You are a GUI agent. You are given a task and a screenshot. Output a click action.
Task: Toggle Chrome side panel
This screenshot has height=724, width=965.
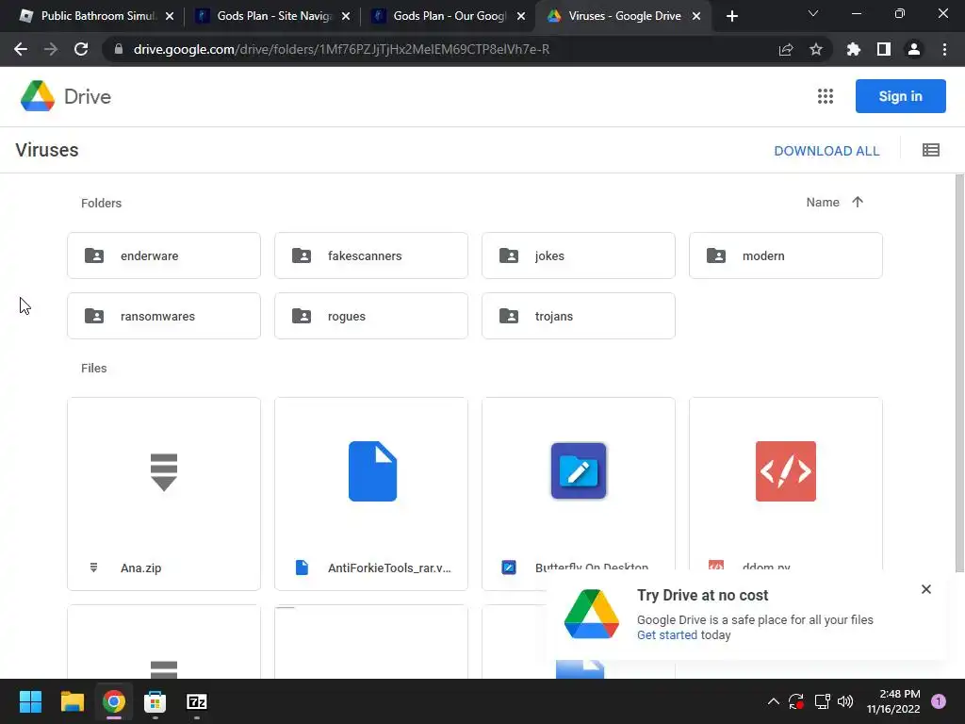tap(884, 49)
